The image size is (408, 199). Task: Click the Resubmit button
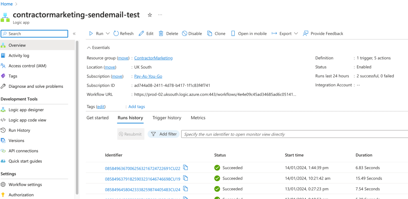click(x=131, y=134)
